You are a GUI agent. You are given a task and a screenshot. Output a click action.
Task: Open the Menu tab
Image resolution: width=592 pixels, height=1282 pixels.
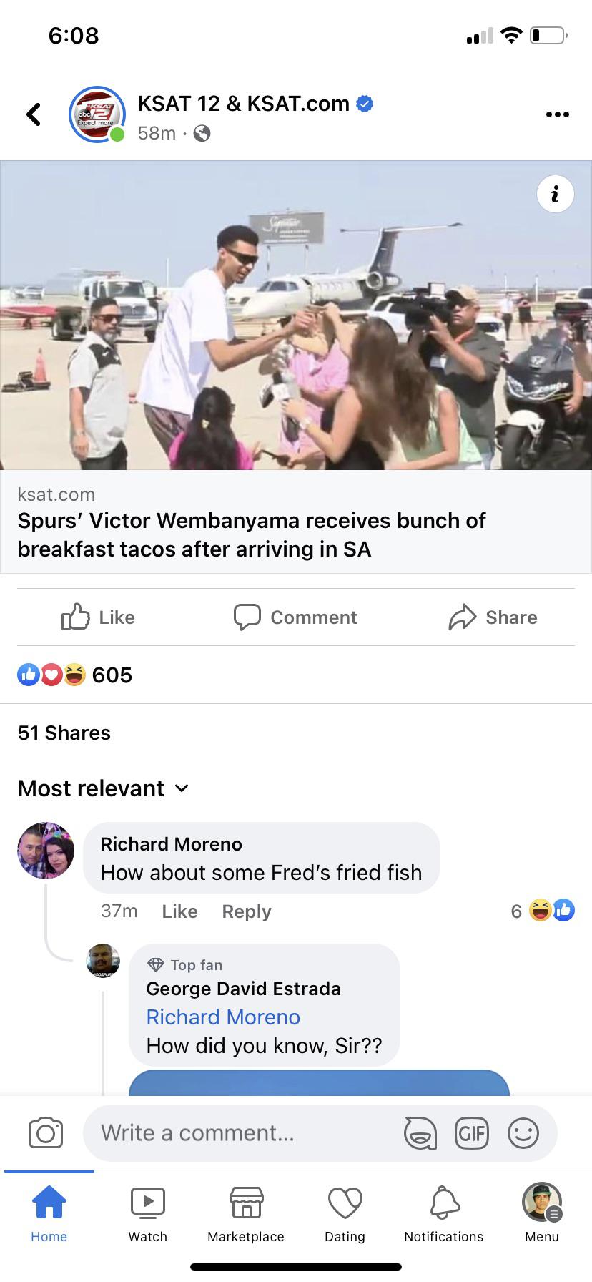click(x=542, y=1214)
